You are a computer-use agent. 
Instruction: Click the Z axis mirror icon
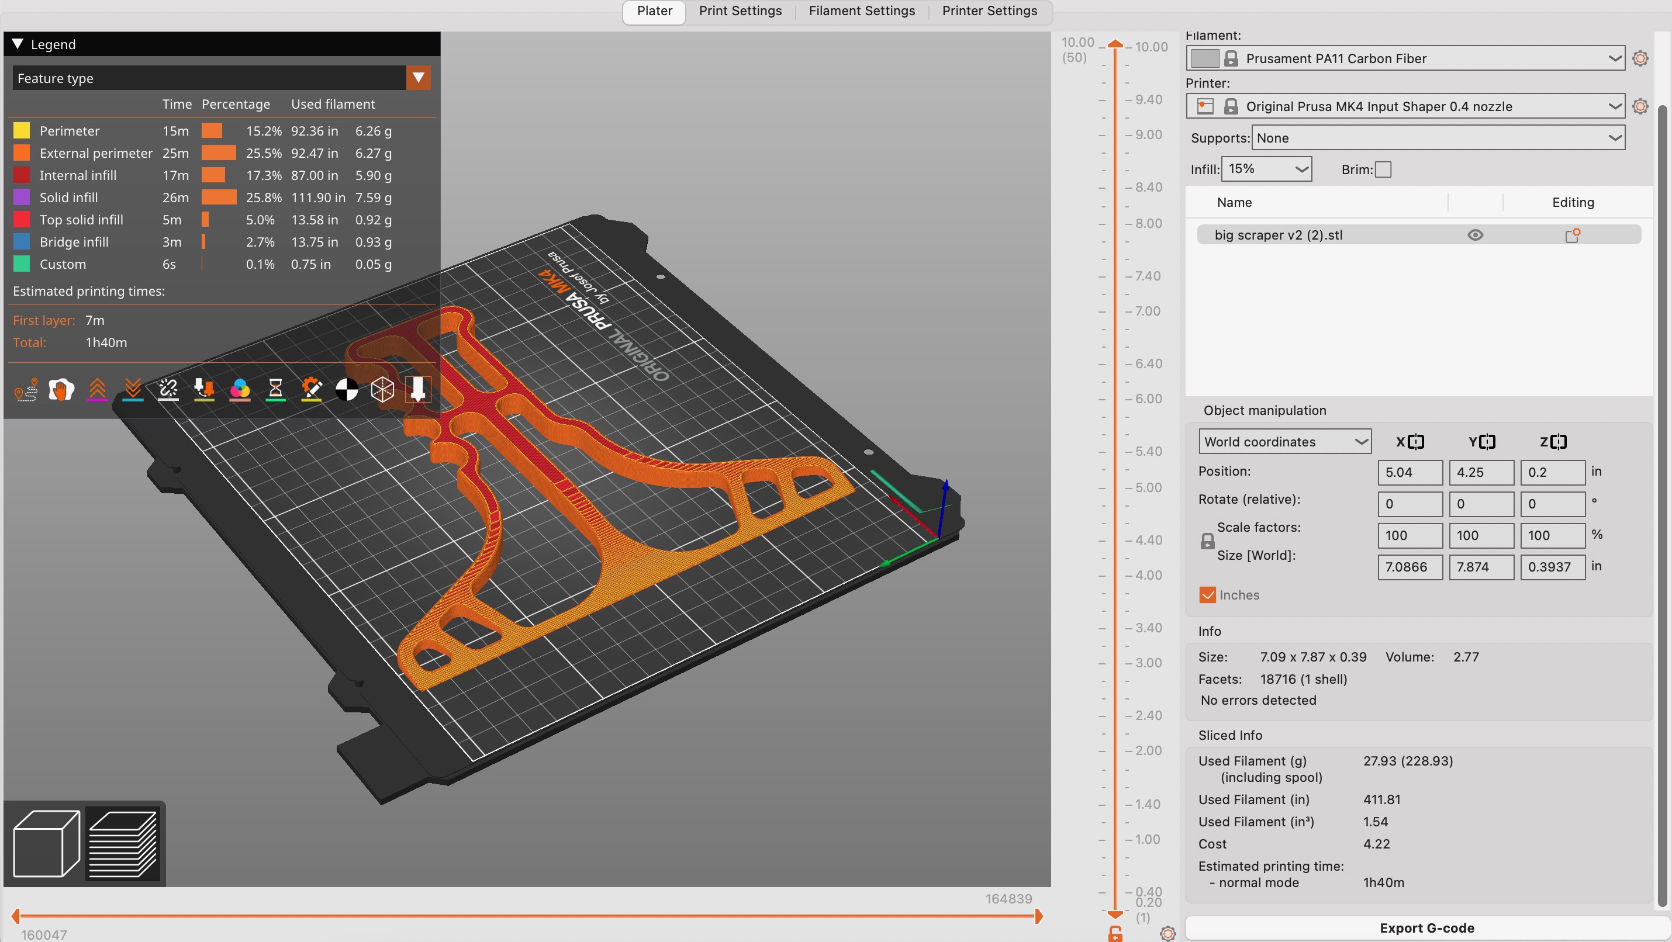pos(1559,442)
